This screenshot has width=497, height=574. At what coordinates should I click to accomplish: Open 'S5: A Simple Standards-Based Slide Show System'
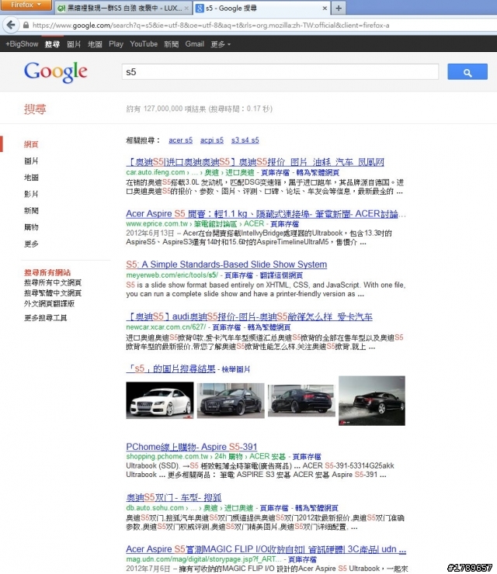tap(227, 265)
